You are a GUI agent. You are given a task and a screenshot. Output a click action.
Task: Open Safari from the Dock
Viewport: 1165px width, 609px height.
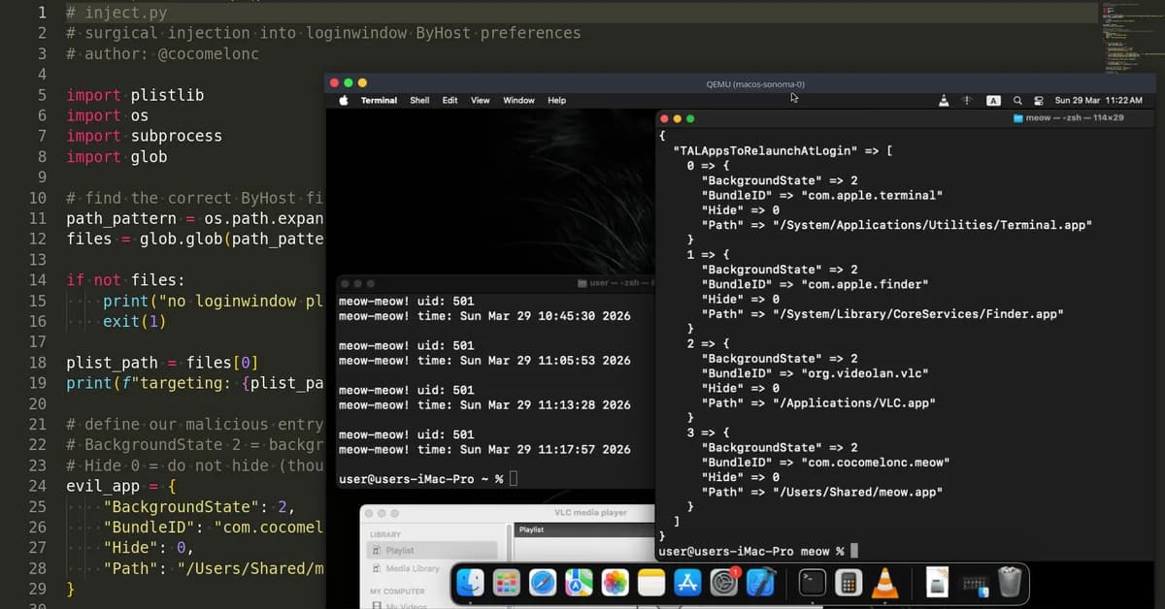pyautogui.click(x=542, y=583)
